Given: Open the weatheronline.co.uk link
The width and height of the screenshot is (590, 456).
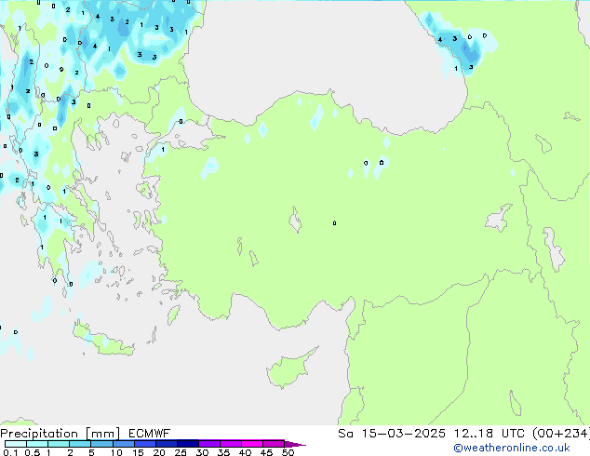Looking at the screenshot, I should click(512, 448).
